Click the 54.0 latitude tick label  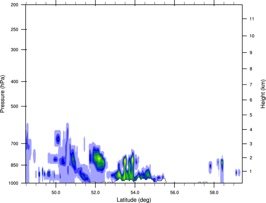135,193
